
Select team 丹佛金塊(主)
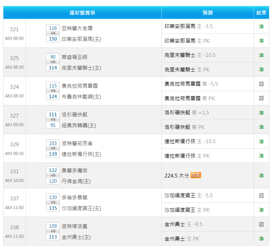pyautogui.click(x=76, y=181)
